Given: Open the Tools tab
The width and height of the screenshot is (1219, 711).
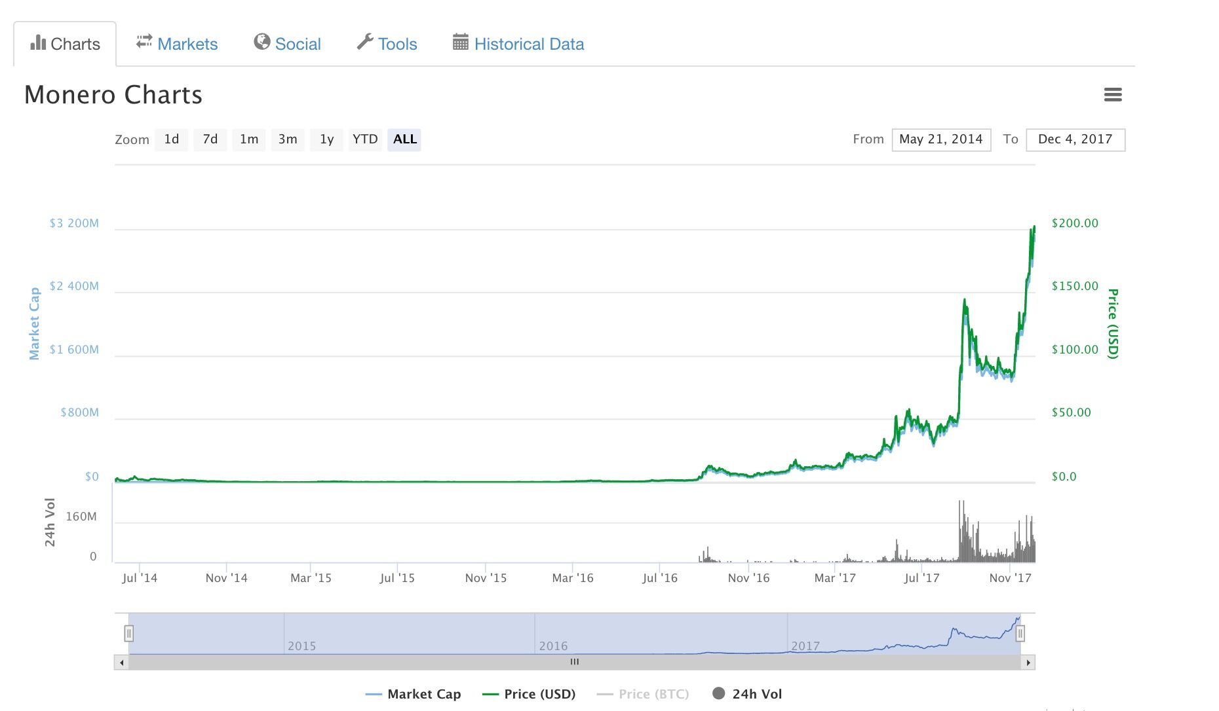Looking at the screenshot, I should 387,44.
